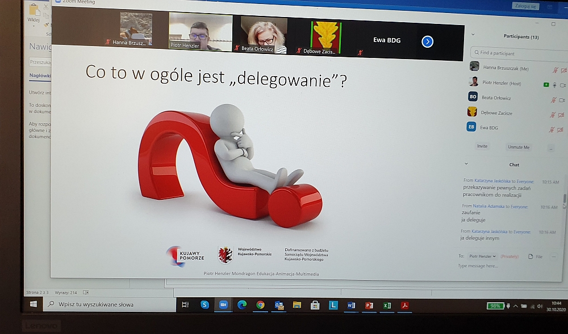The height and width of the screenshot is (334, 568).
Task: Select the EB avatar of Ewa BDG
Action: click(471, 127)
